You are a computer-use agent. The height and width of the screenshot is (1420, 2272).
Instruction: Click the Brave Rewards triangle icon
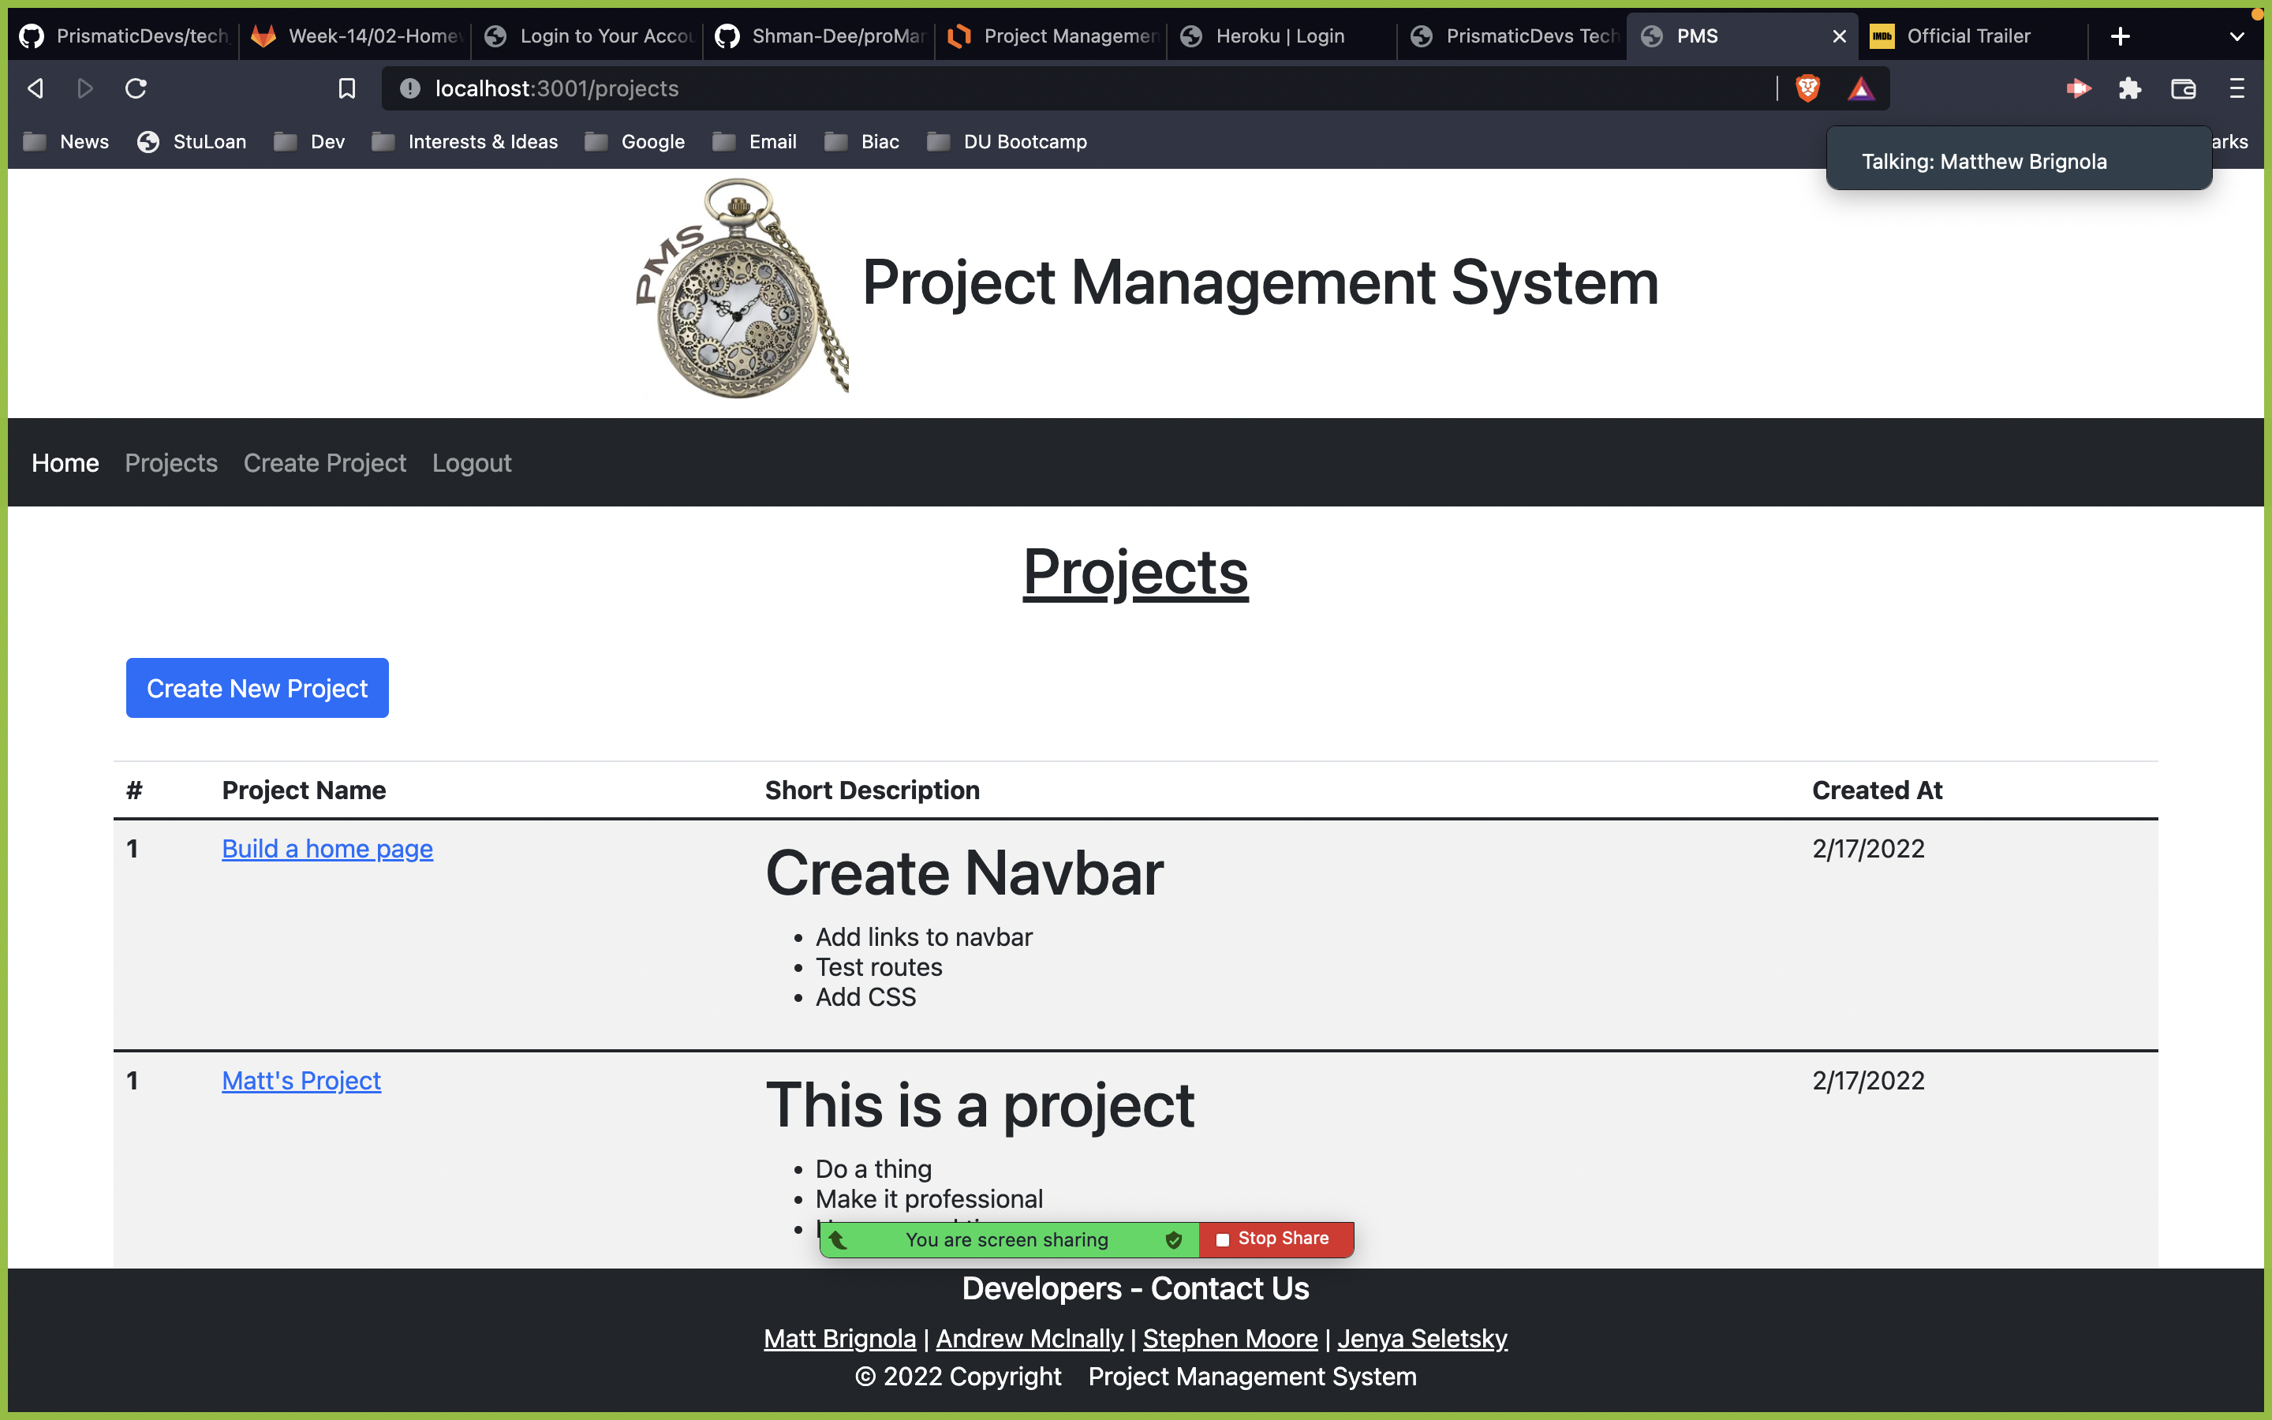point(1861,88)
